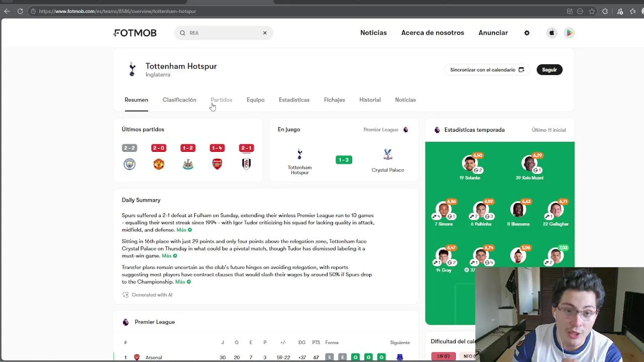This screenshot has height=362, width=644.
Task: Expand Más after the must-win game paragraph
Action: 169,256
